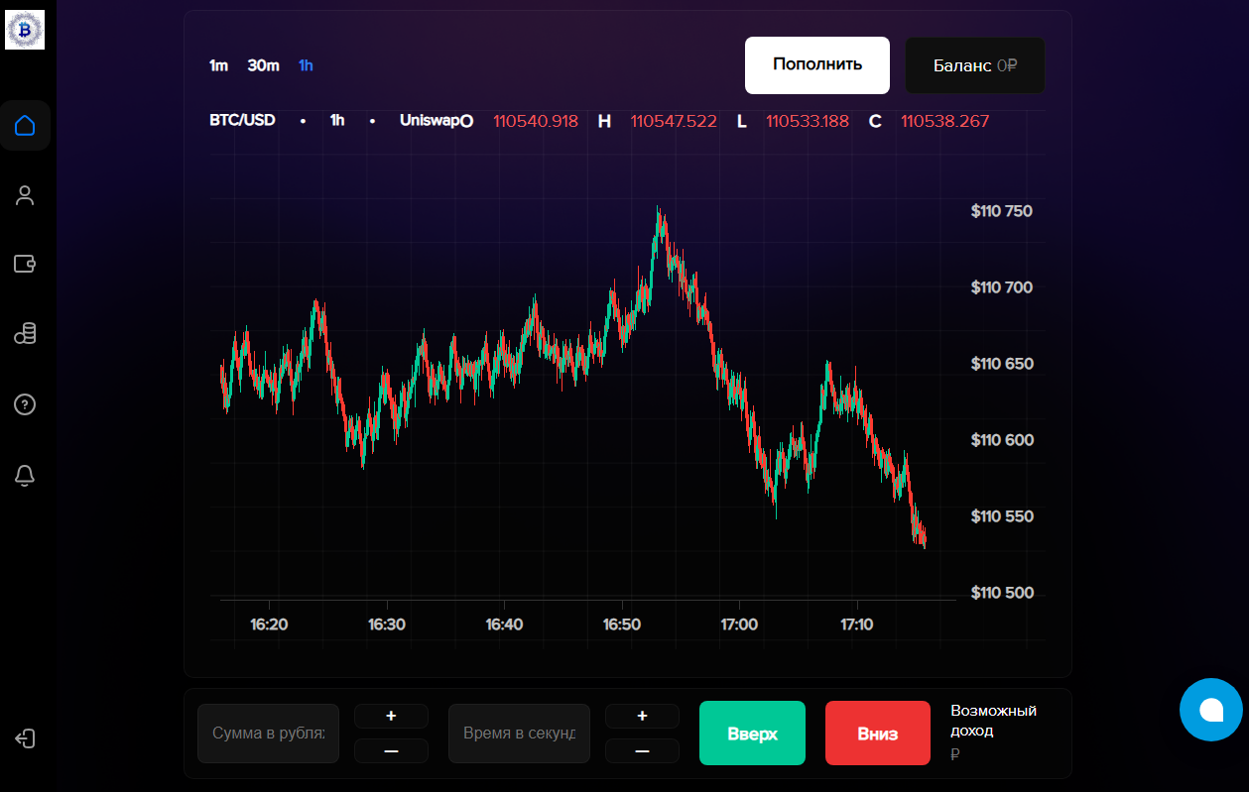This screenshot has width=1249, height=792.
Task: Click the Сумма в рублях input field
Action: 268,733
